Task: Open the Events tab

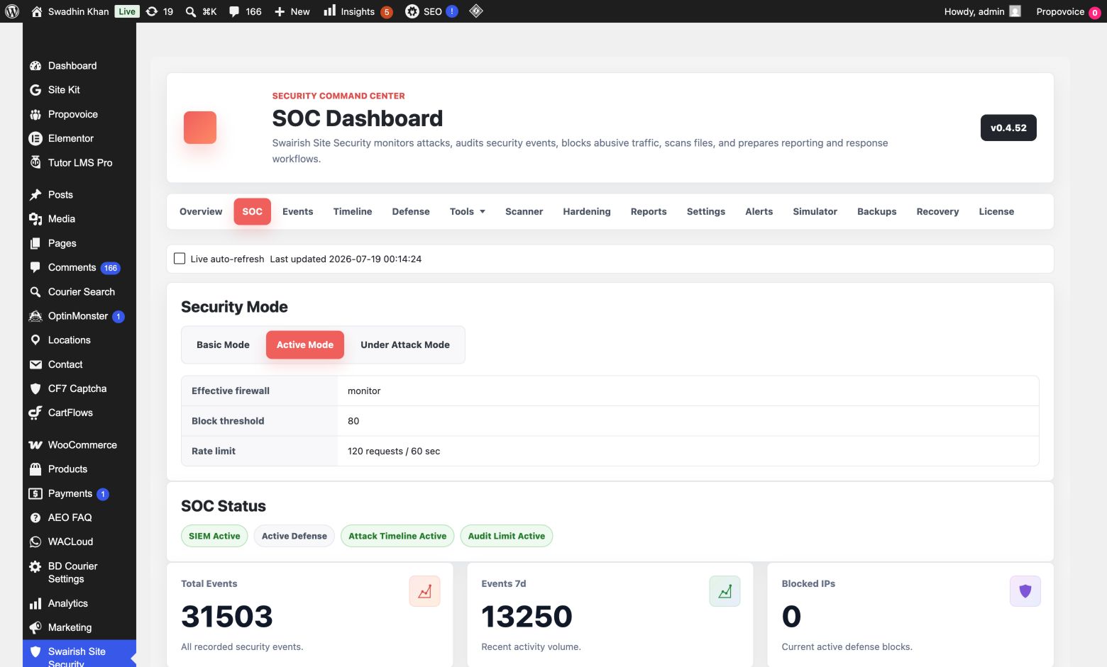Action: pyautogui.click(x=298, y=211)
